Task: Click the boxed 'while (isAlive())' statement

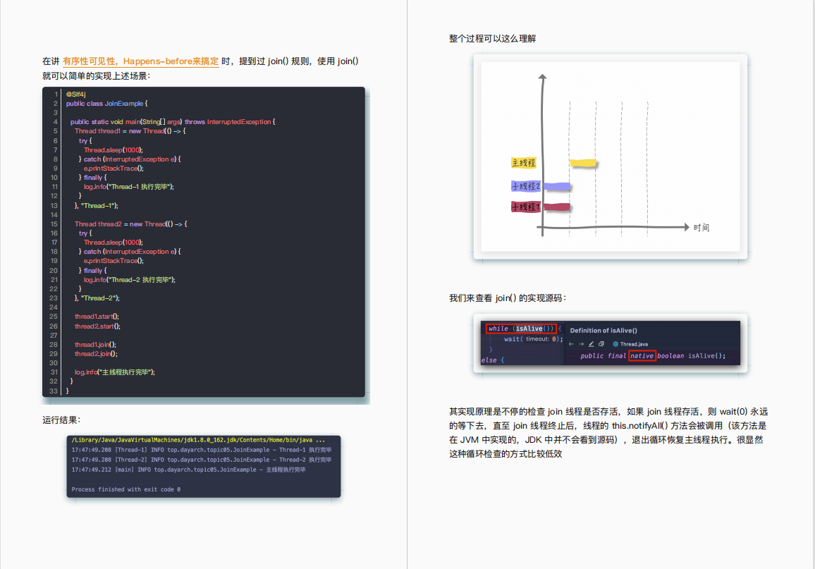Action: [521, 329]
